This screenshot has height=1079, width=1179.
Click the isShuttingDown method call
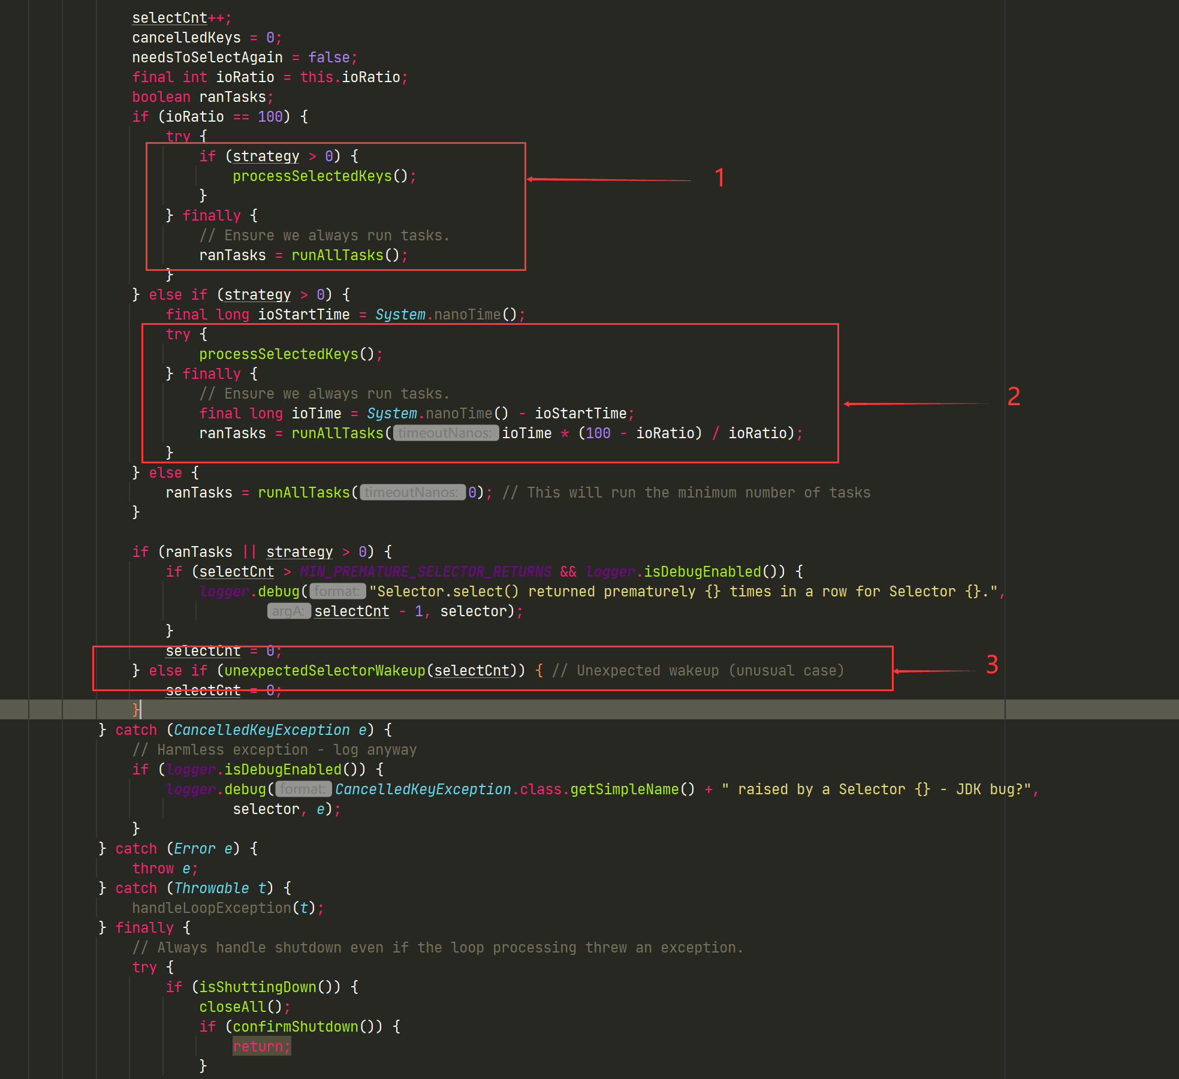[257, 987]
